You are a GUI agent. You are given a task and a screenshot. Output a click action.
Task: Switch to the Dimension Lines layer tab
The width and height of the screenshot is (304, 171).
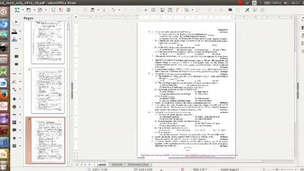[138, 165]
